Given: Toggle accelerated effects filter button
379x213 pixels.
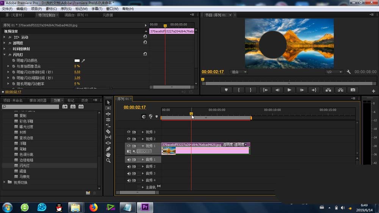Looking at the screenshot, I should coord(65,106).
